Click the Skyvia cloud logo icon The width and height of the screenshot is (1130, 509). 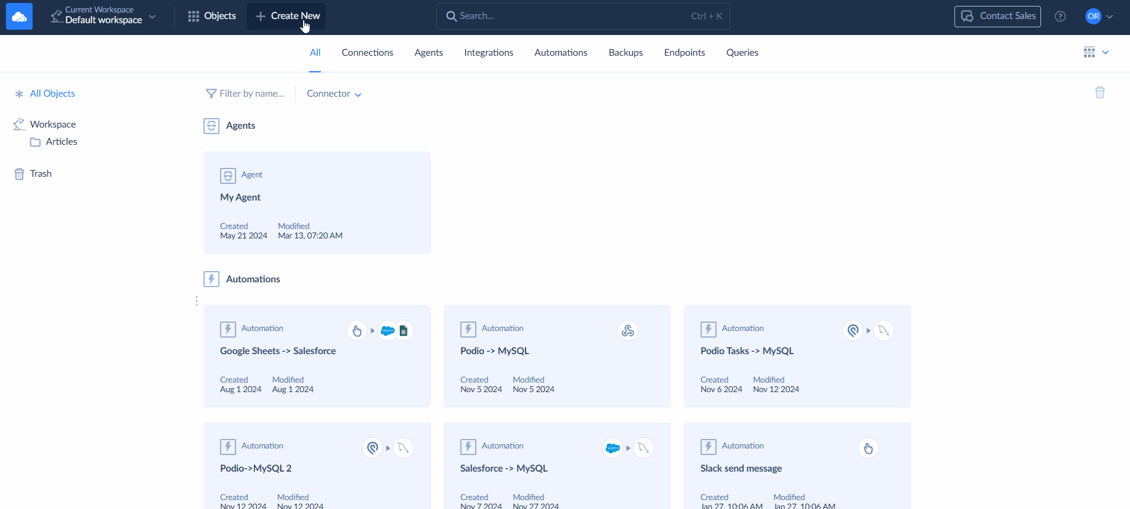[x=19, y=17]
